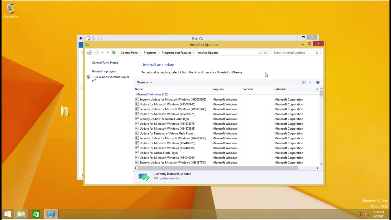The width and height of the screenshot is (391, 220).
Task: Click vertical scrollbar down arrow
Action: (321, 164)
